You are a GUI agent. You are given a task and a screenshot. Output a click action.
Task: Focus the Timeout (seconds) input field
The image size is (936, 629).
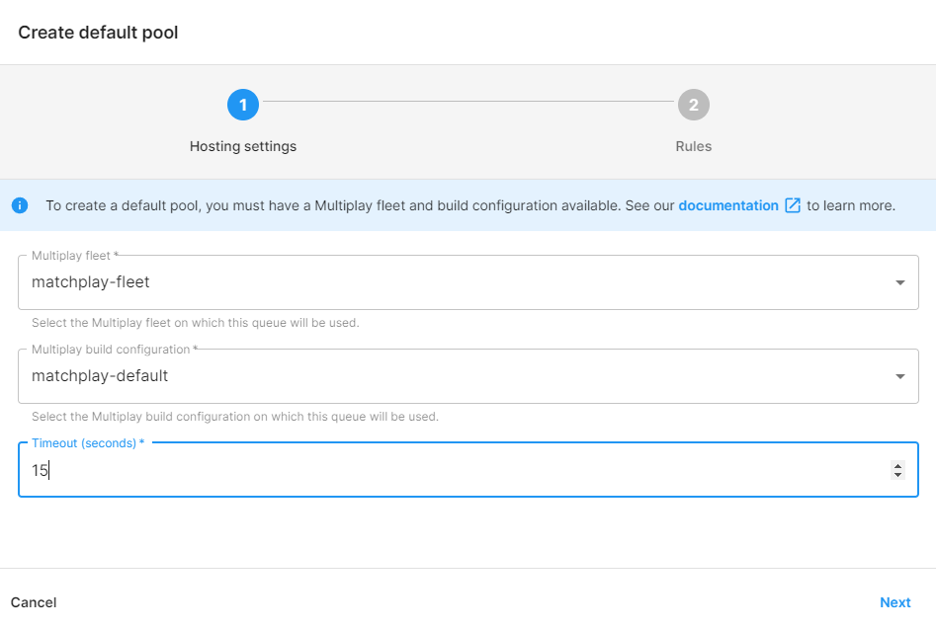click(x=468, y=470)
